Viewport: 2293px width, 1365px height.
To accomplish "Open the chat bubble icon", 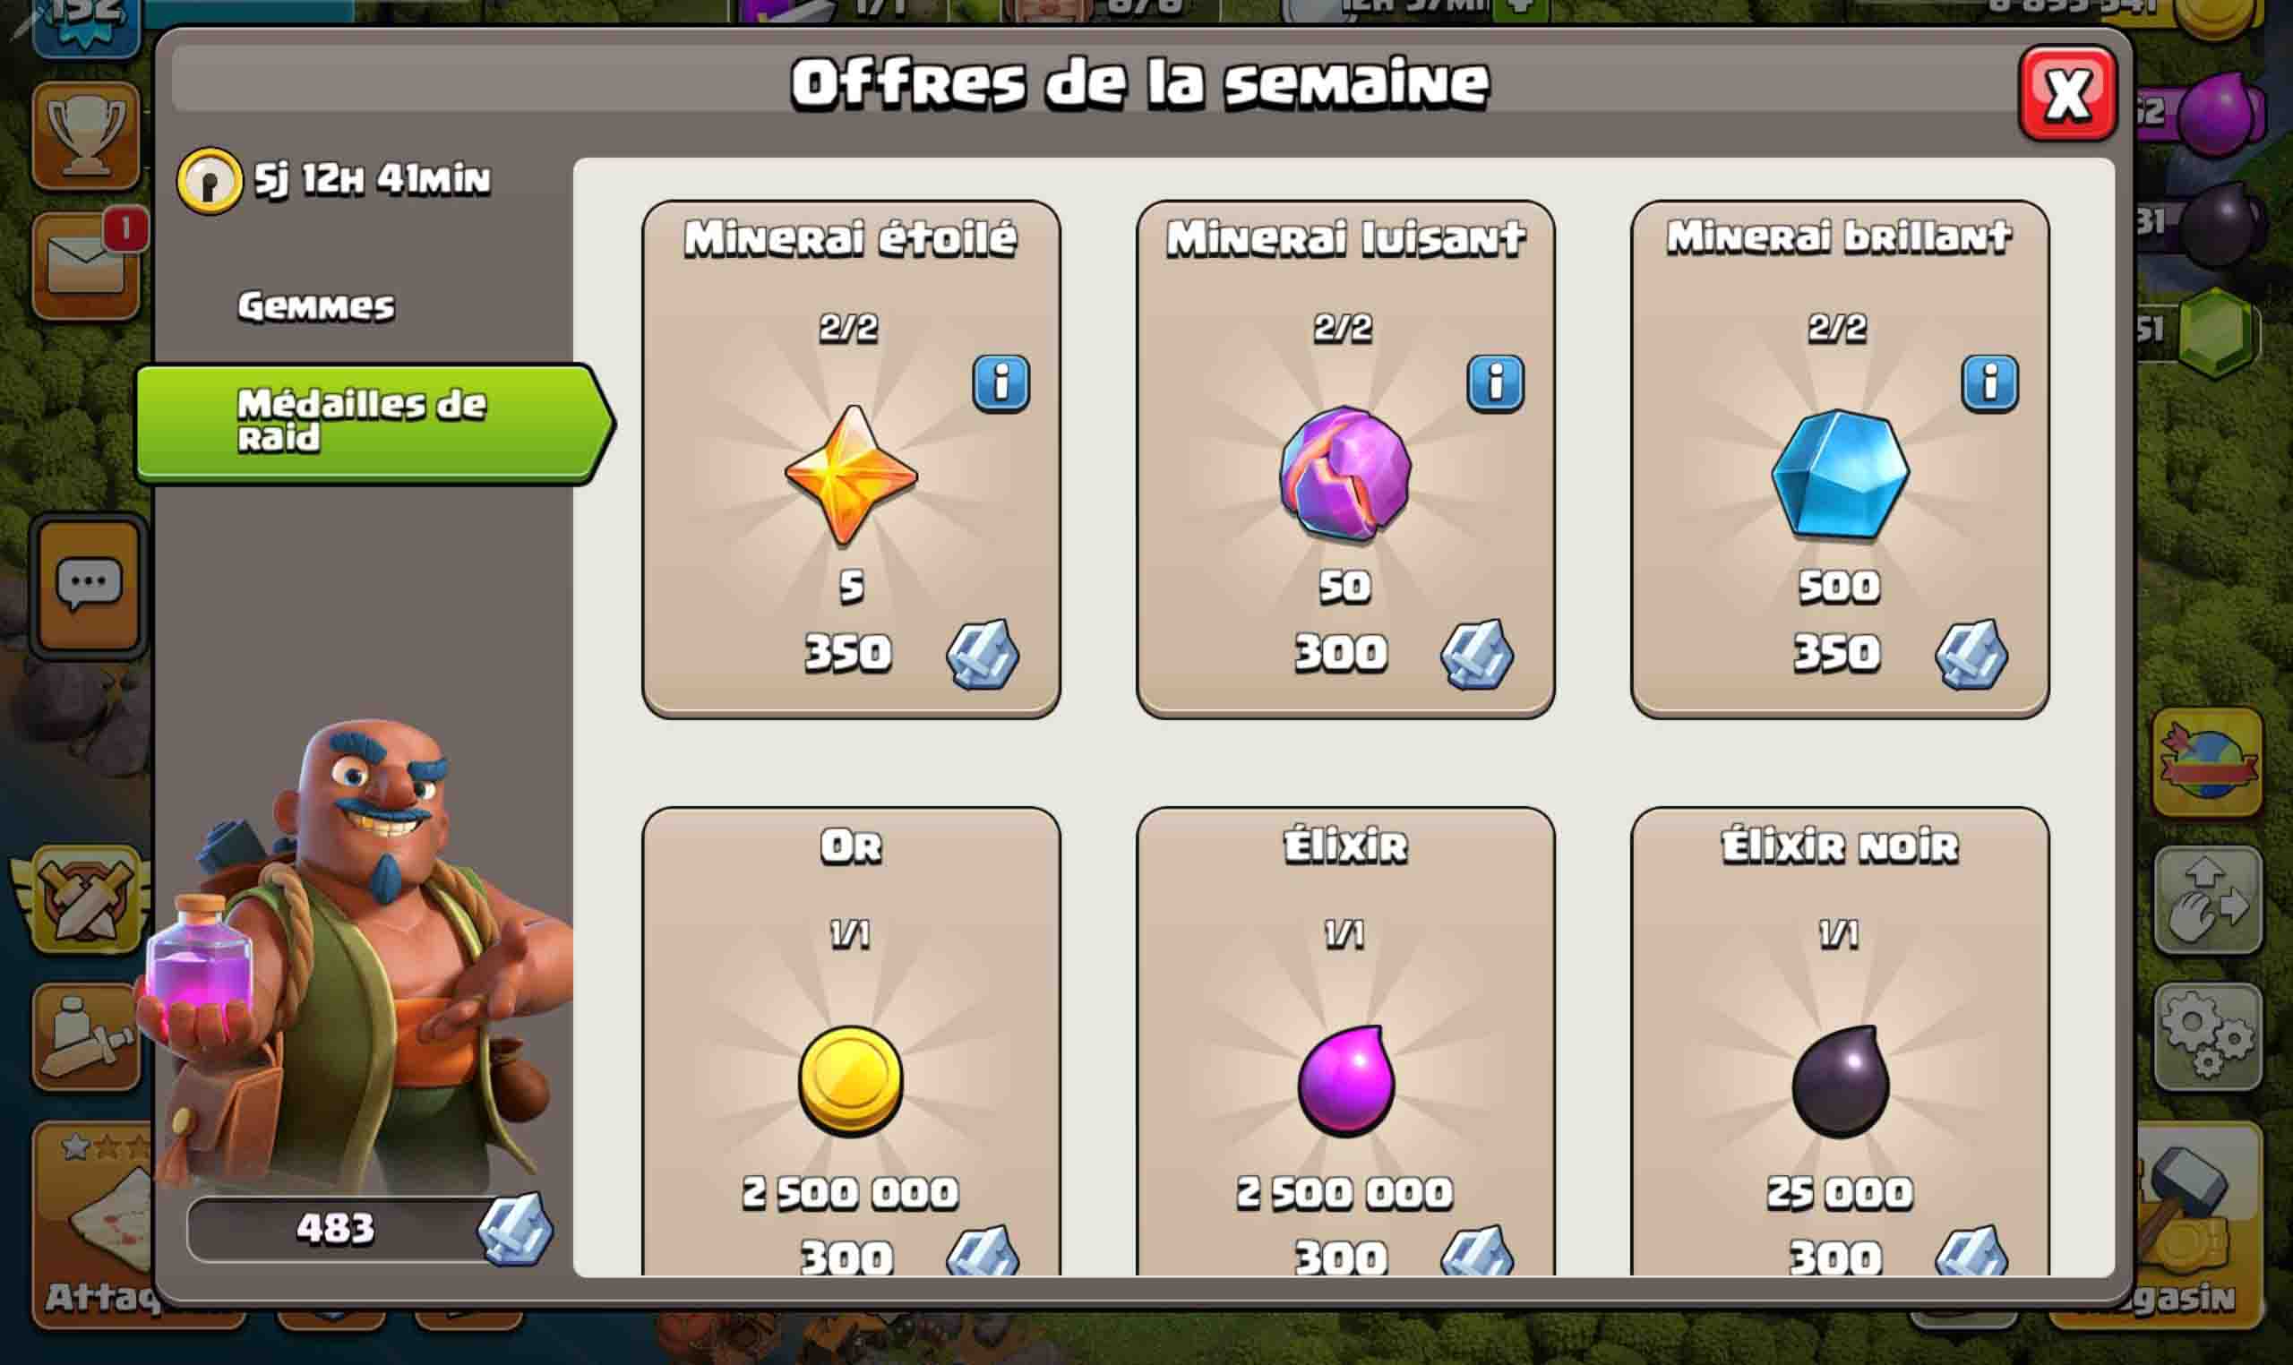I will tap(89, 585).
